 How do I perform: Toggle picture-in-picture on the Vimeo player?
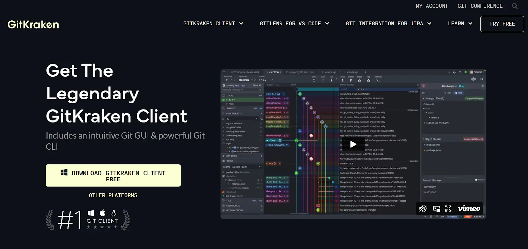[x=437, y=208]
